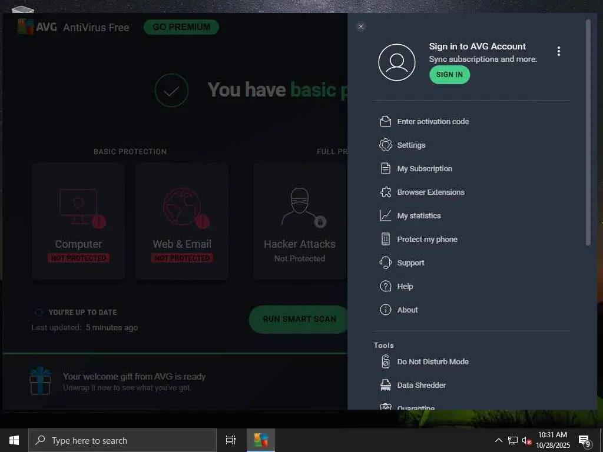Click the shredder icon beside Data Shredder
The width and height of the screenshot is (603, 452).
[385, 385]
